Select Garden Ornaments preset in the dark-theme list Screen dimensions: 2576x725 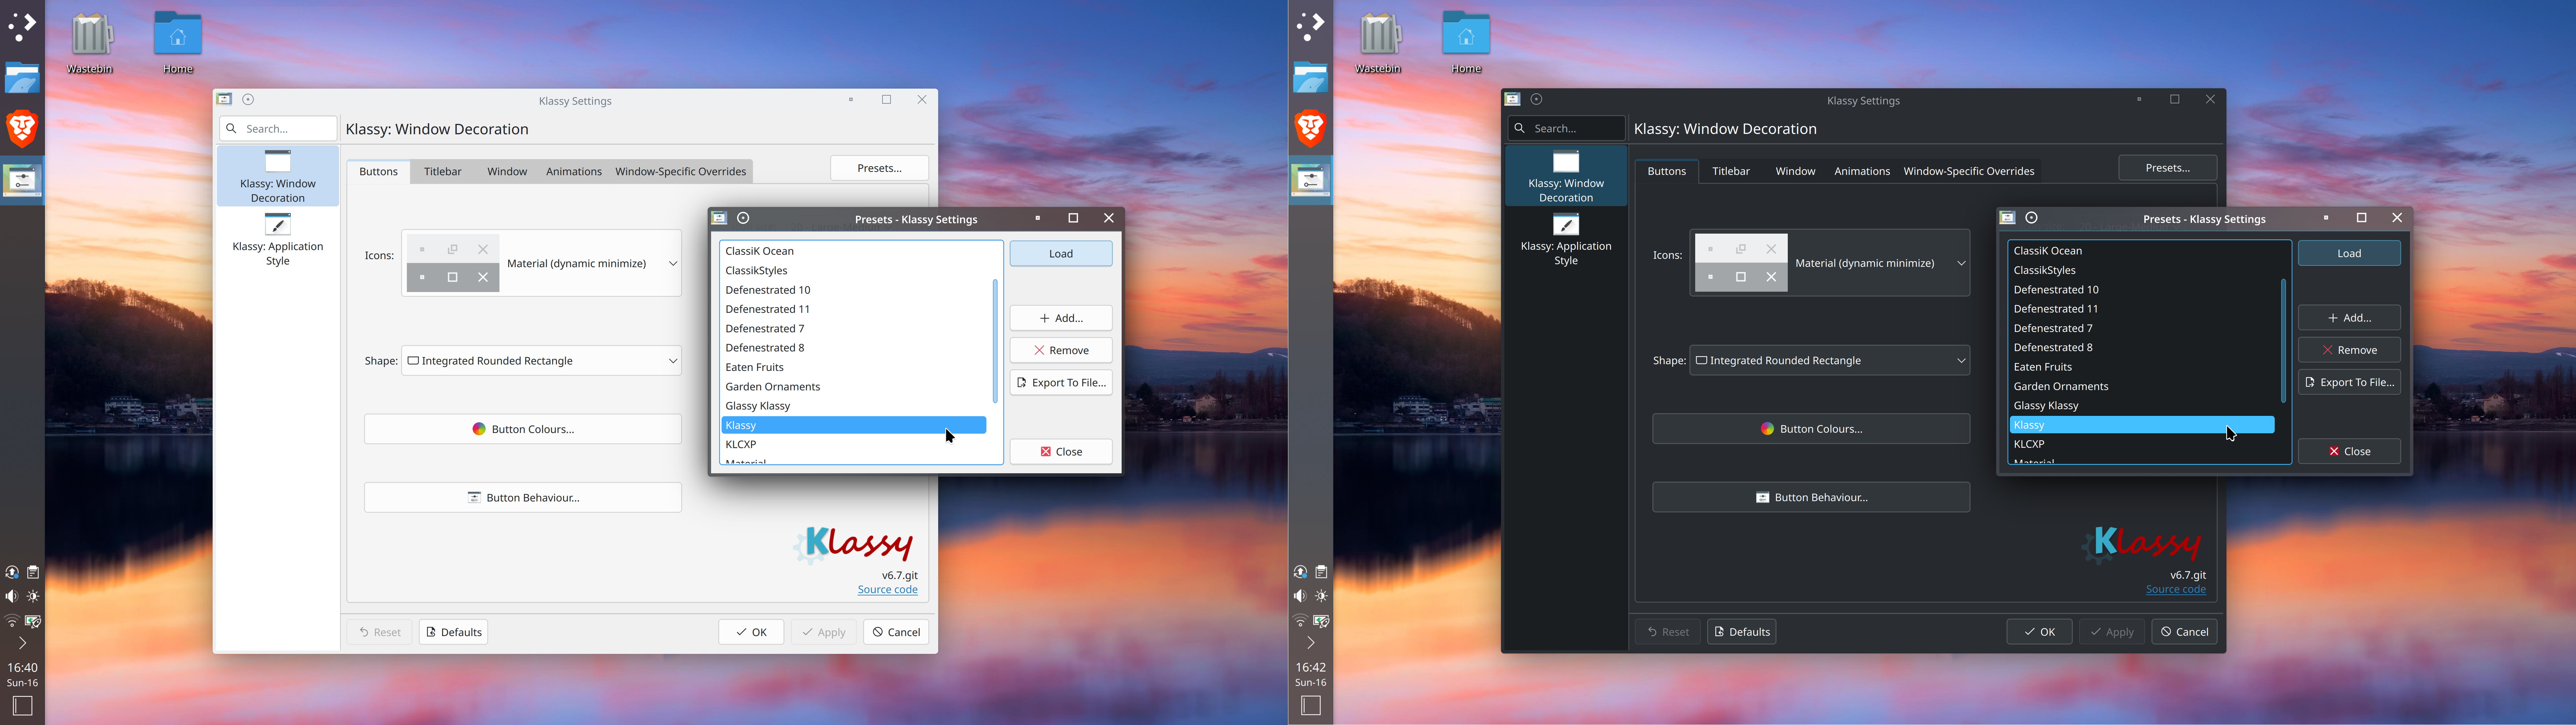coord(2142,387)
